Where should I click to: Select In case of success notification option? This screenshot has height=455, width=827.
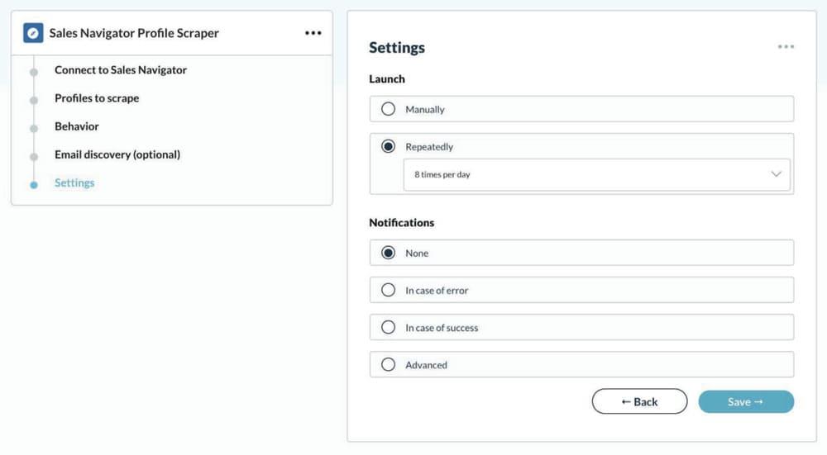pyautogui.click(x=388, y=327)
